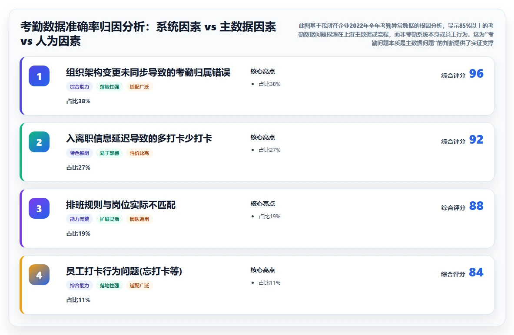Click the bullet item 占比11% under 核心亮点
This screenshot has width=514, height=335.
coord(269,282)
